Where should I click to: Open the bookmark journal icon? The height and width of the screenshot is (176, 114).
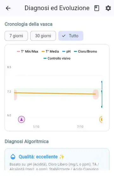[x=97, y=8]
